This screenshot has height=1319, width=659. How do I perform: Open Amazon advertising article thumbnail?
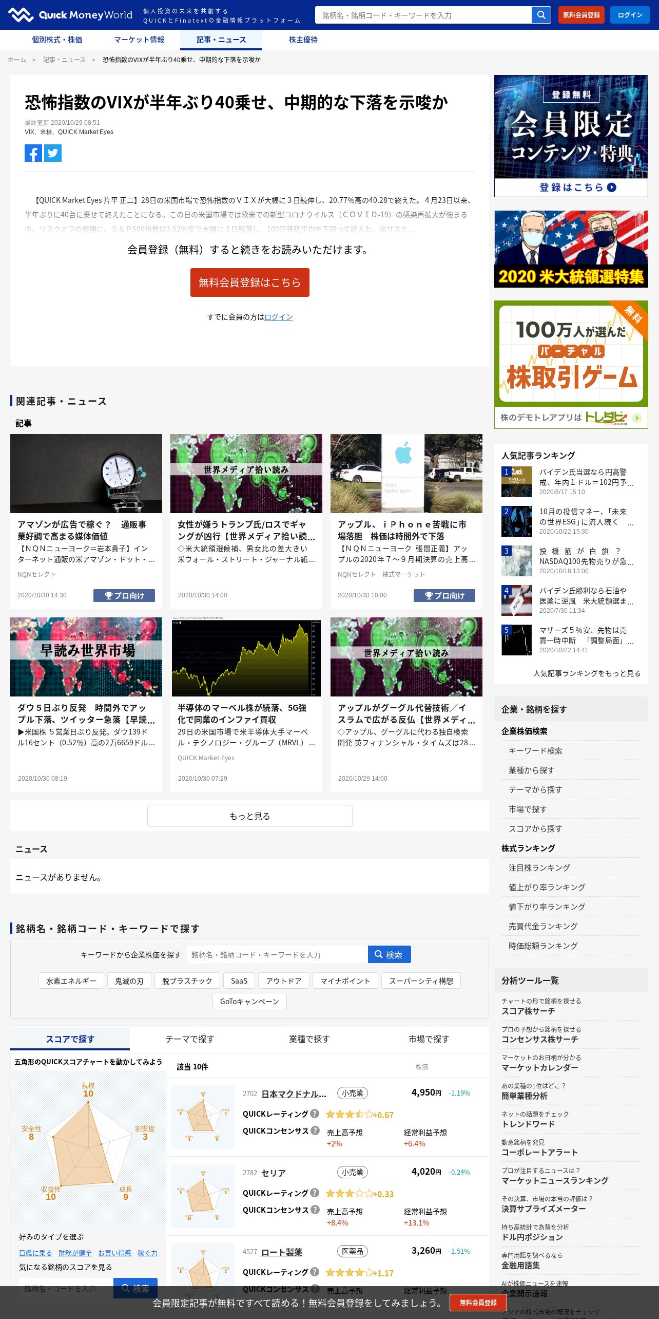click(86, 474)
